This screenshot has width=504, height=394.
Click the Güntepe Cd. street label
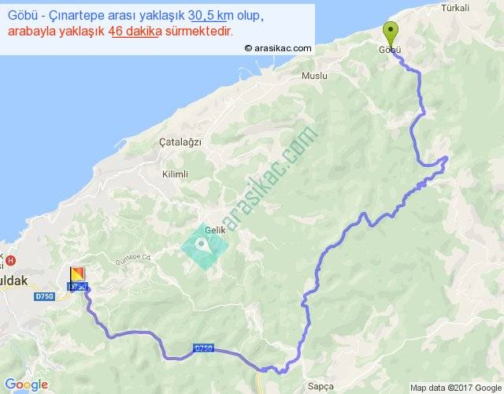coord(133,259)
